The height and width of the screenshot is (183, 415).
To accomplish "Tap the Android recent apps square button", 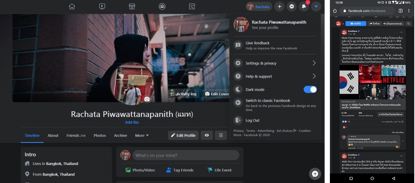I will [x=351, y=178].
